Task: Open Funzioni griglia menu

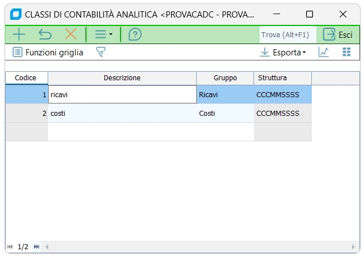Action: 48,53
